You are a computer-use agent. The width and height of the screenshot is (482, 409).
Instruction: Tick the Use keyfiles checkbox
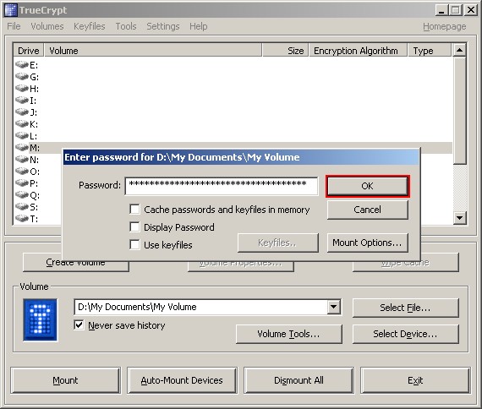pos(134,245)
